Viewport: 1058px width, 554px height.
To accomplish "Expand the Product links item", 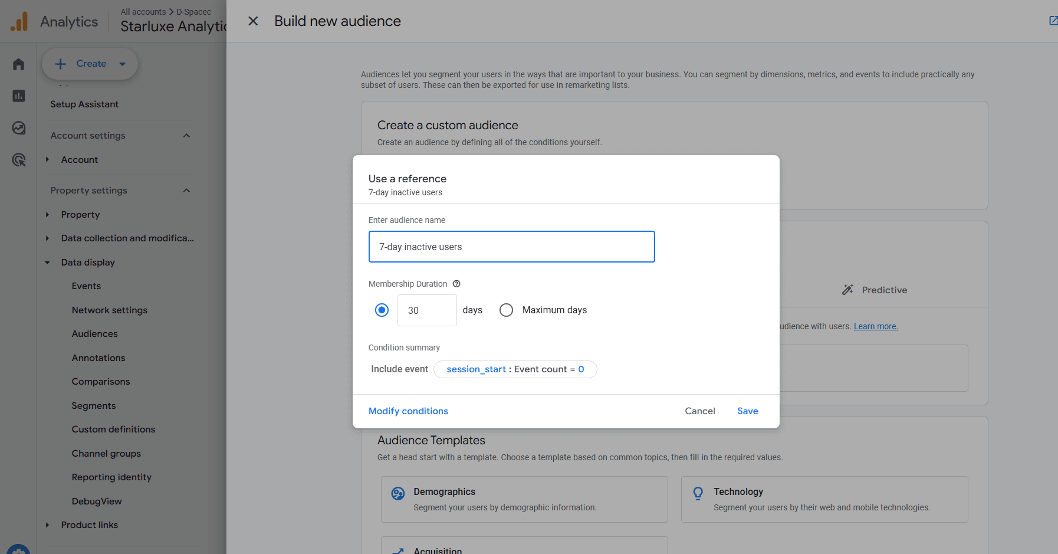I will click(x=48, y=525).
